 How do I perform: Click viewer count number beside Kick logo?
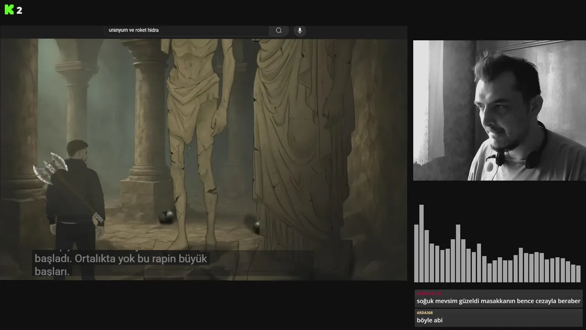coord(19,11)
